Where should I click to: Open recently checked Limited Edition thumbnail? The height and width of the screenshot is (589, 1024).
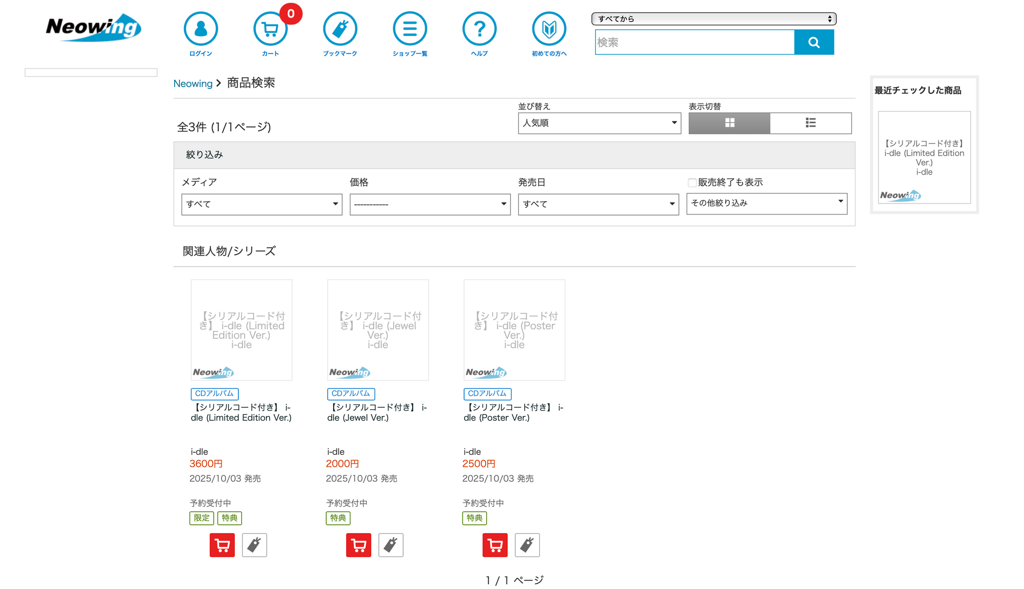tap(924, 157)
